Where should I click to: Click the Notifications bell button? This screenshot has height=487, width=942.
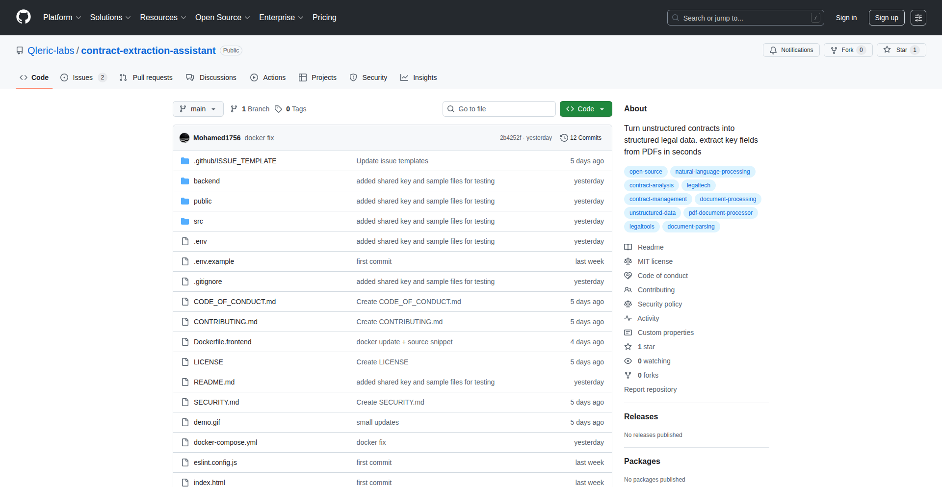(791, 50)
